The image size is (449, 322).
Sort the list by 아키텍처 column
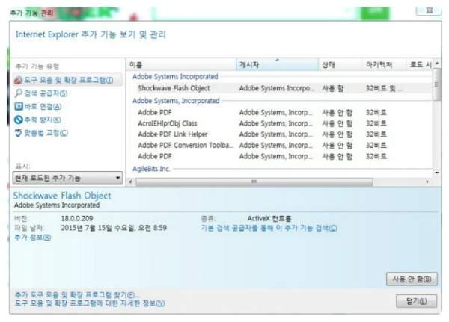(x=385, y=65)
